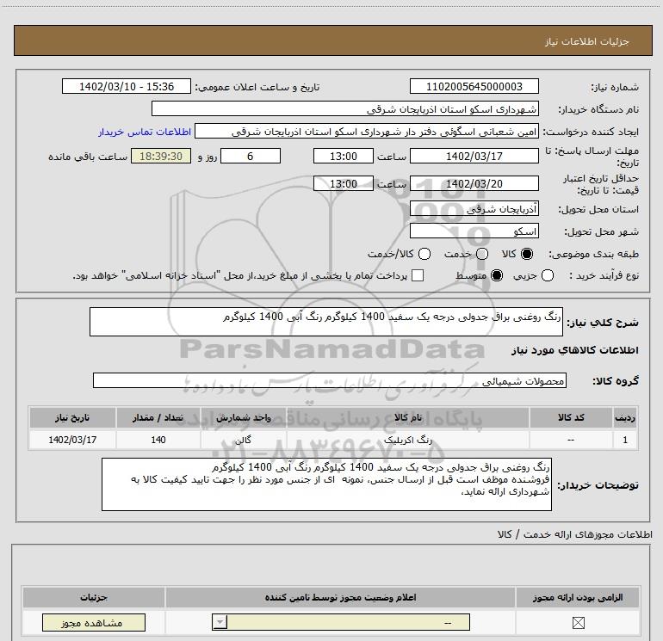Choose the متوسط purchase type radio
This screenshot has width=663, height=641.
(x=497, y=276)
